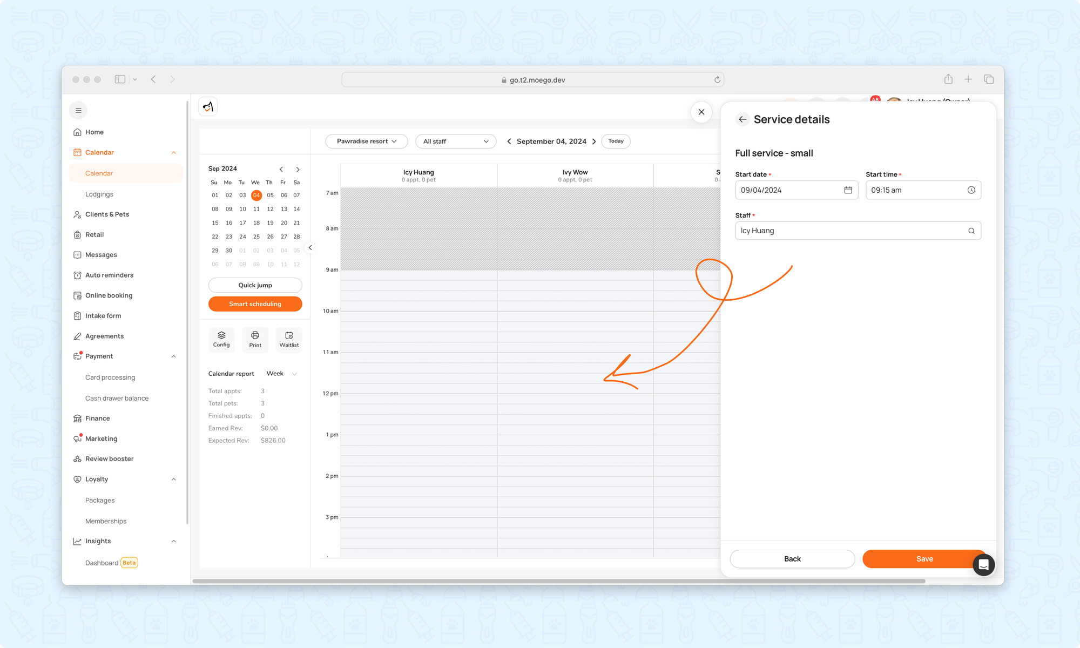Reload the page in browser address bar
1080x648 pixels.
coord(717,80)
